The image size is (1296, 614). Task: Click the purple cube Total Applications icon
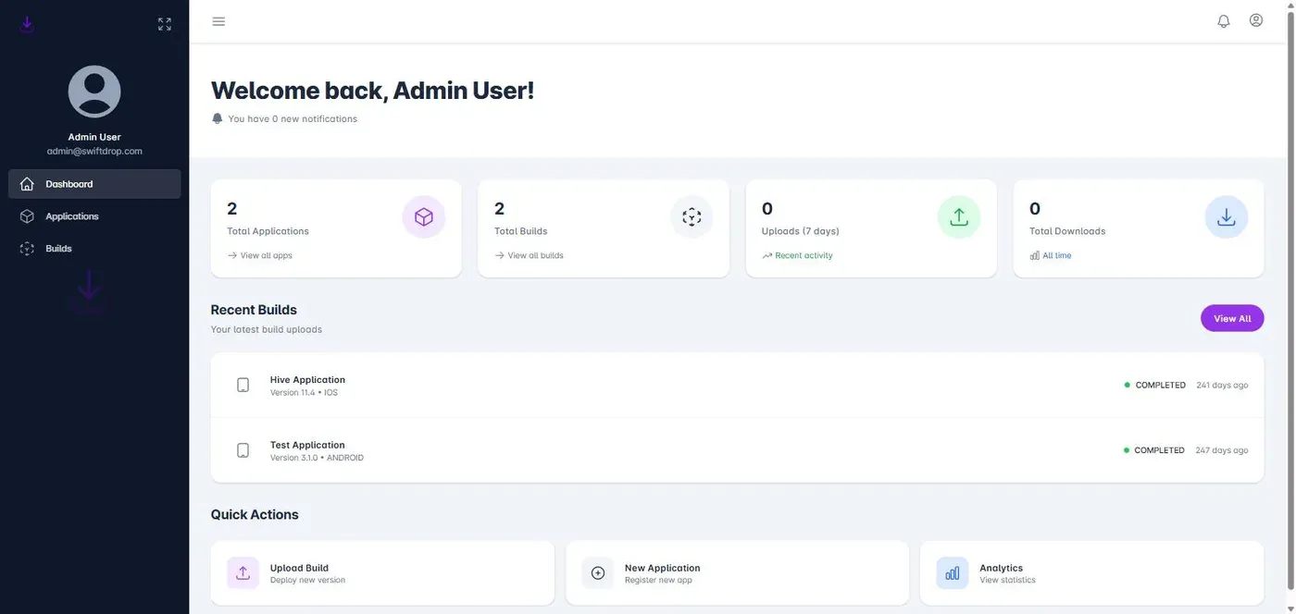[x=424, y=217]
